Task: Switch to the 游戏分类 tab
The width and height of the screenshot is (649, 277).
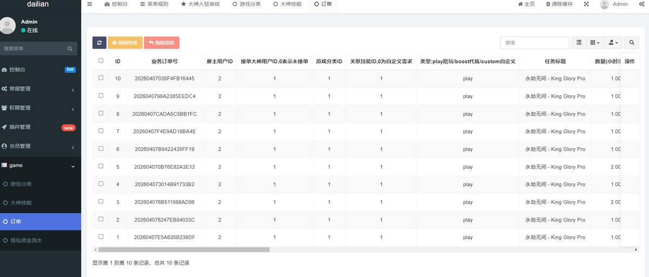Action: tap(247, 4)
